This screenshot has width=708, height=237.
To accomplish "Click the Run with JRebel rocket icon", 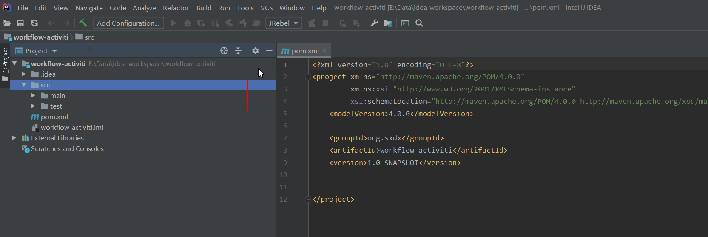I will tap(229, 23).
